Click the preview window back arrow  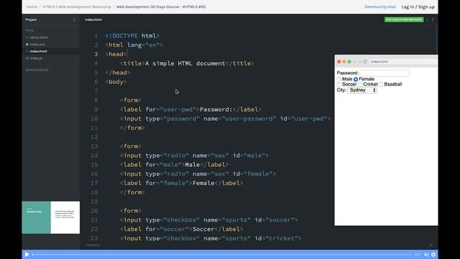(x=354, y=62)
